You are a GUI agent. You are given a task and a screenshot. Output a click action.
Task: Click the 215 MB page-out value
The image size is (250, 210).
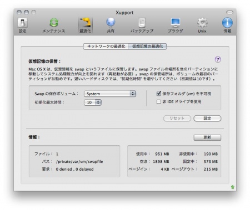[211, 169]
